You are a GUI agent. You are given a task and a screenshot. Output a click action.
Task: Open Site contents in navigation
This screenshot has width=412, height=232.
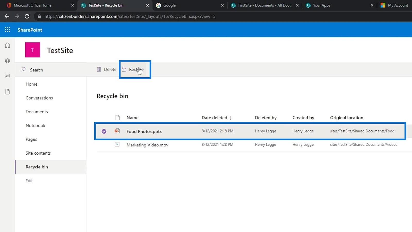tap(38, 153)
